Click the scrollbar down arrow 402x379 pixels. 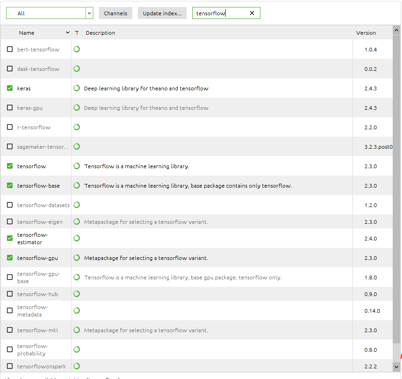(396, 366)
